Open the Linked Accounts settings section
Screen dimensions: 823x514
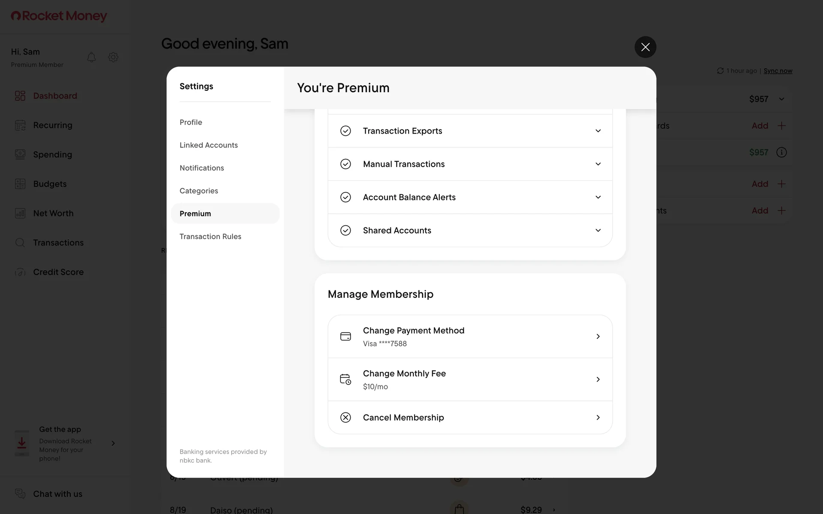pos(209,145)
